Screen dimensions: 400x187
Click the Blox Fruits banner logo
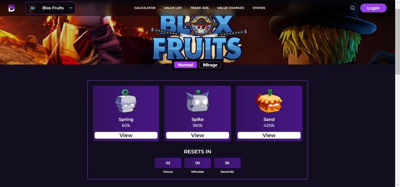198,38
